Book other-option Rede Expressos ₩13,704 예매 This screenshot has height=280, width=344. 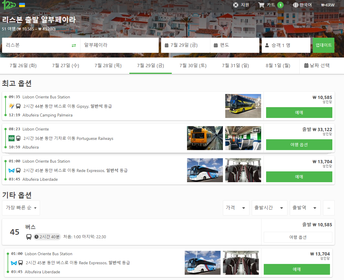coord(297,269)
